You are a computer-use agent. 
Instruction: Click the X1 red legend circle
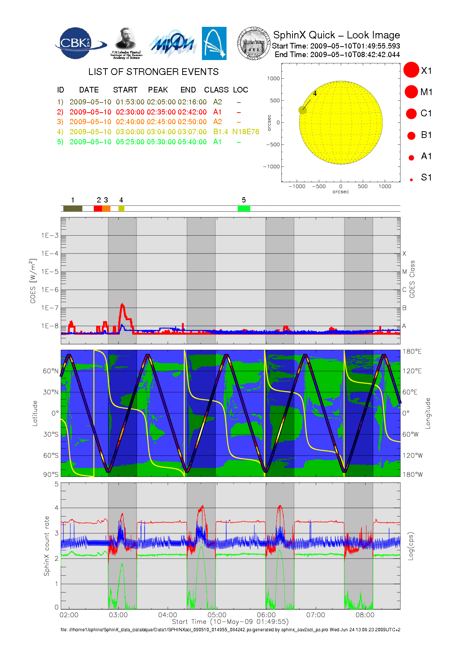click(x=411, y=70)
